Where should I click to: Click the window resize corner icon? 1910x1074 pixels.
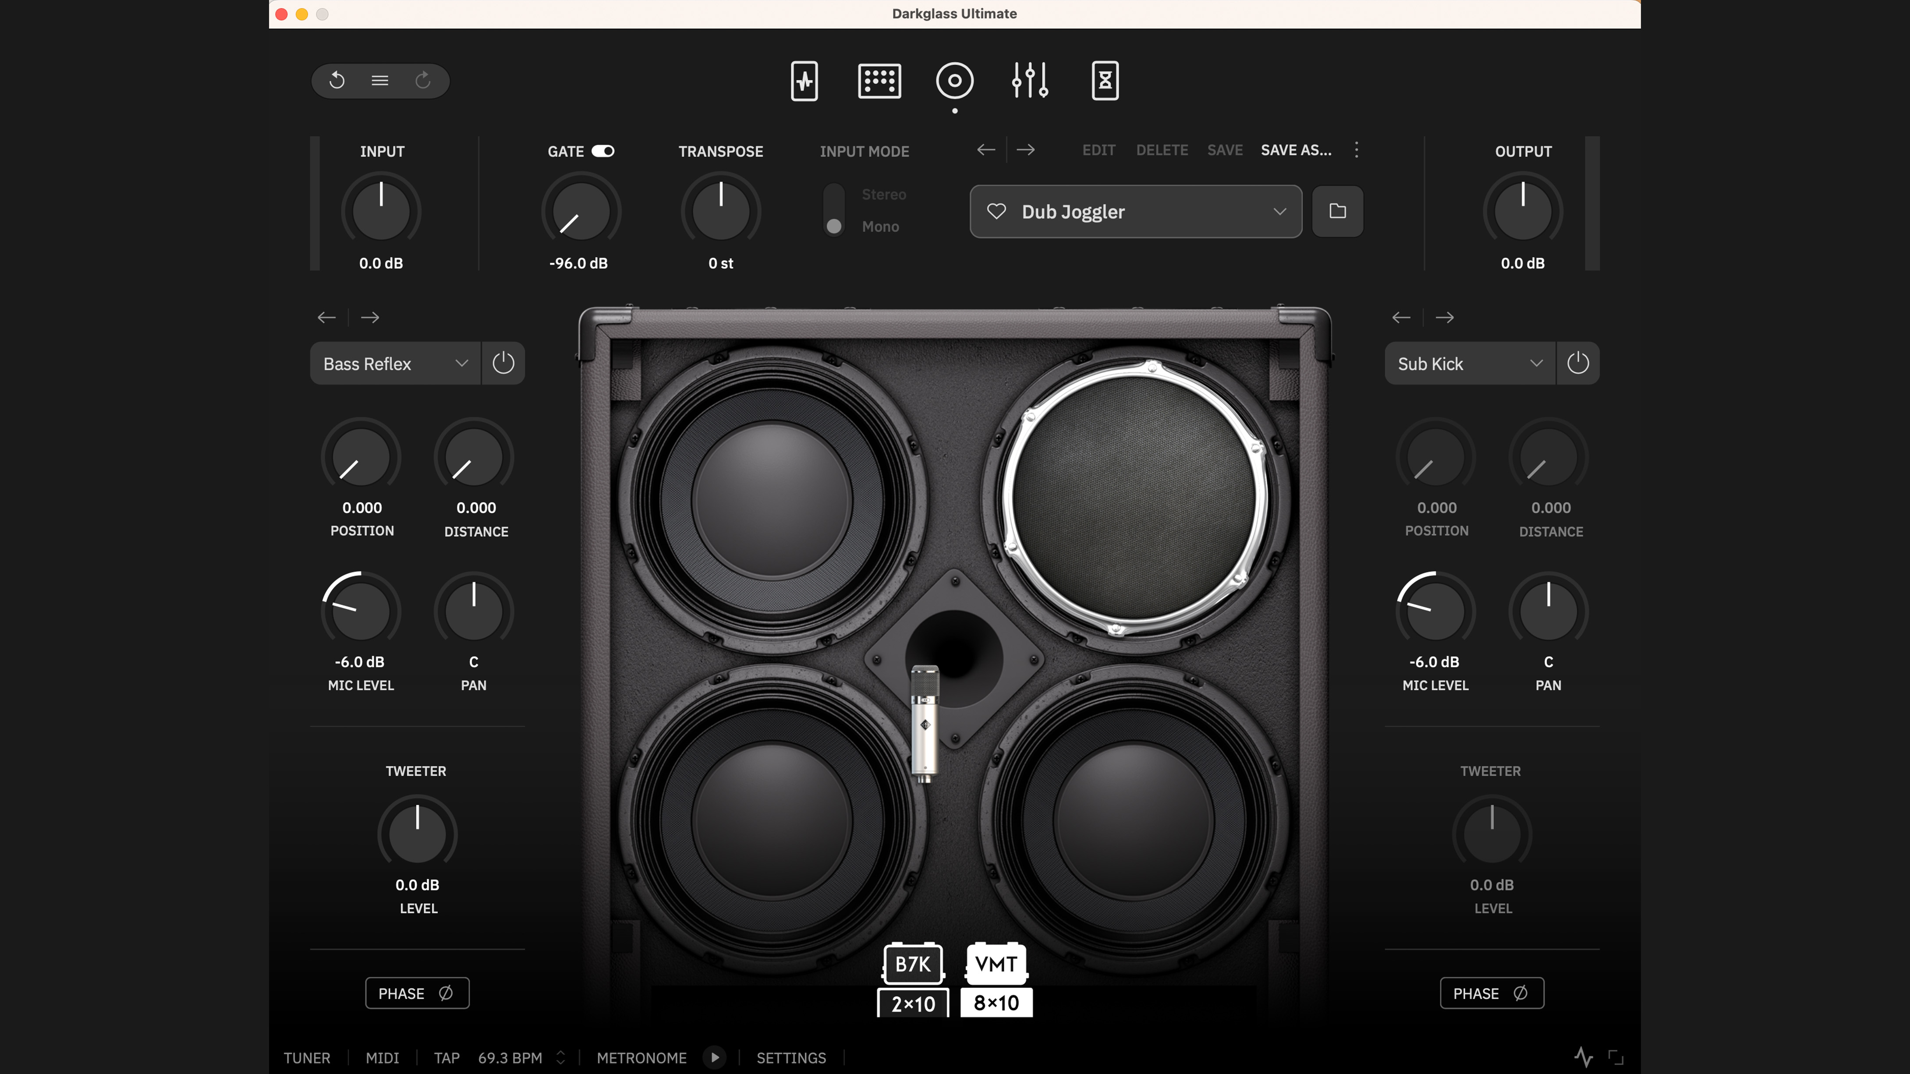point(1616,1058)
